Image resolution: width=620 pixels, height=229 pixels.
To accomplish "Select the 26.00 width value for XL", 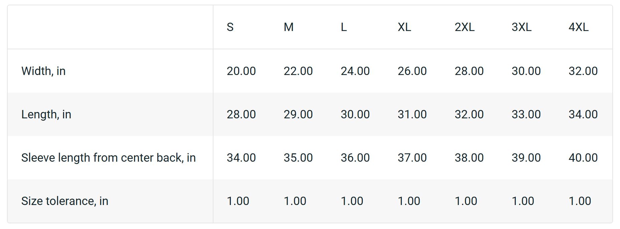I will pyautogui.click(x=412, y=71).
